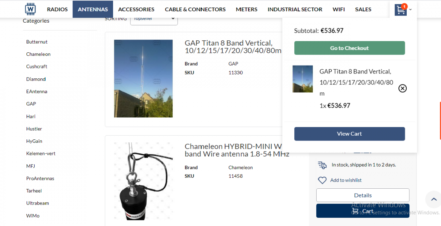Click the heart wishlist icon
The height and width of the screenshot is (226, 441).
[322, 180]
